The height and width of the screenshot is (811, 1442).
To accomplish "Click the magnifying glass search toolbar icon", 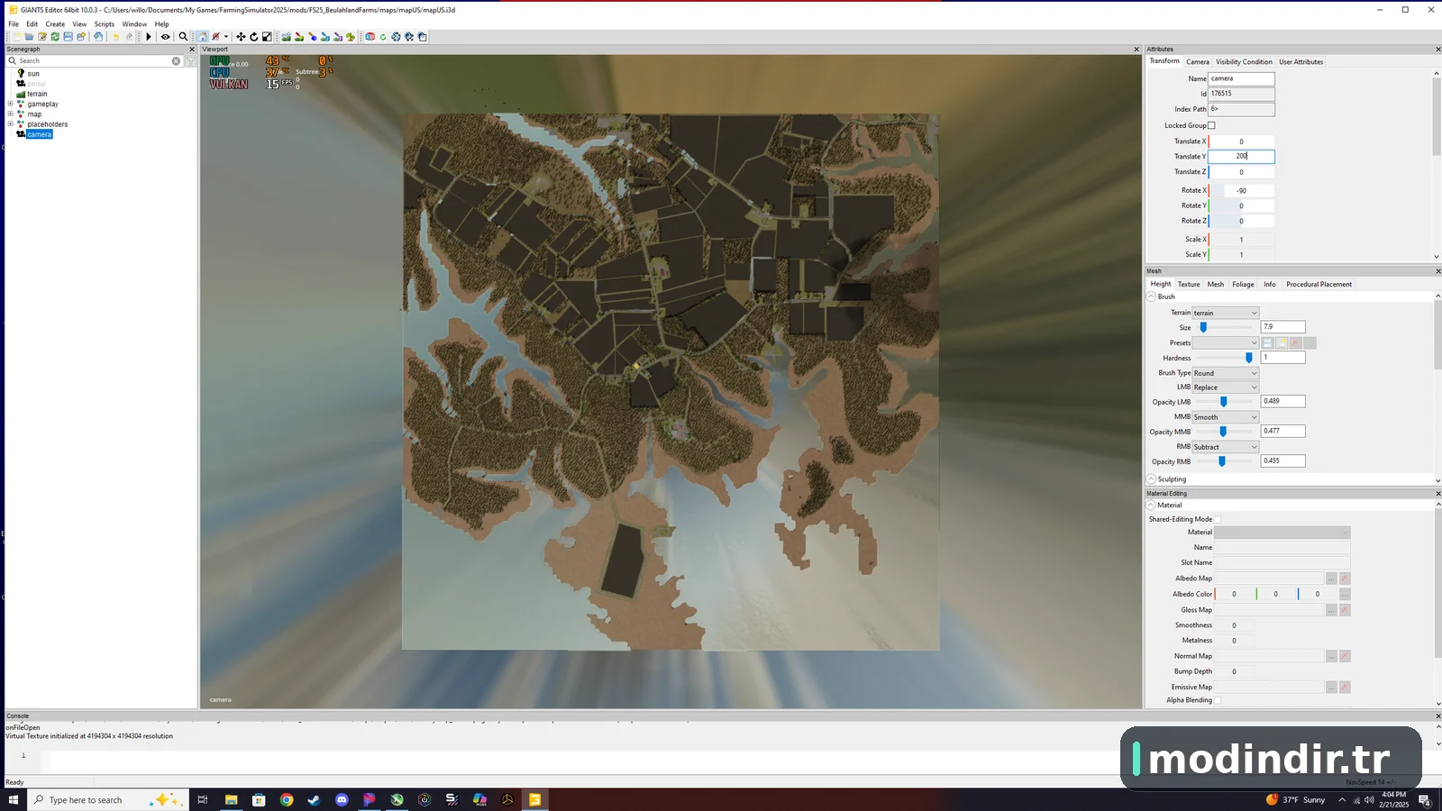I will 183,37.
